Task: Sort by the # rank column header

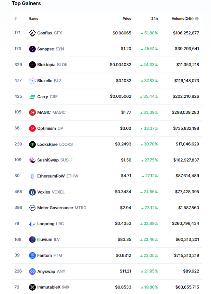Action: 16,19
